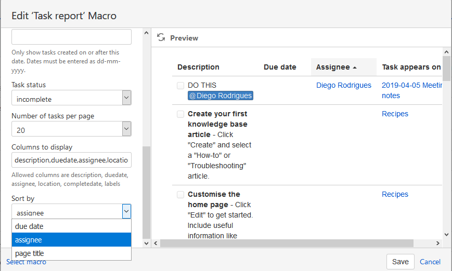Click the Columns to display input field
Screen dimensions: 452x271
(71, 160)
